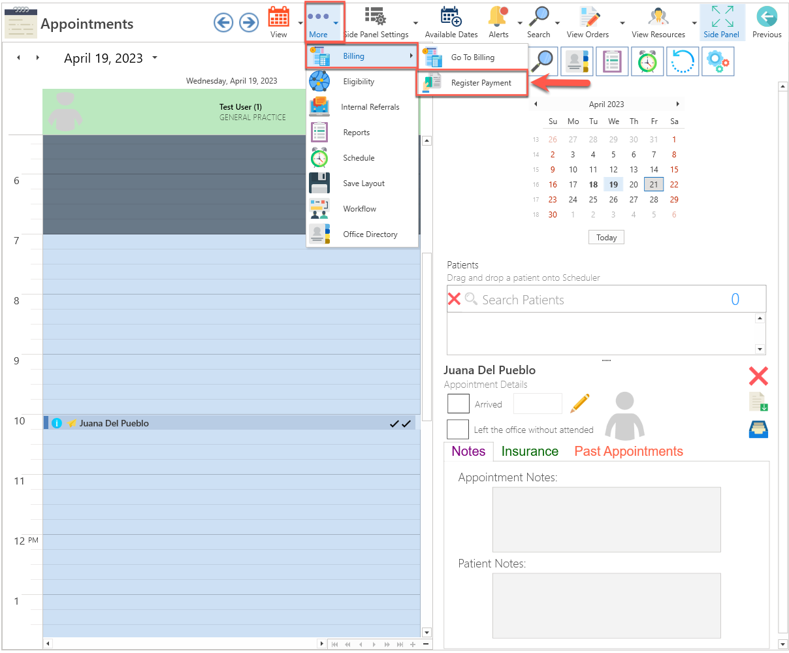Open View Resources dropdown arrow
789x653 pixels.
[694, 24]
